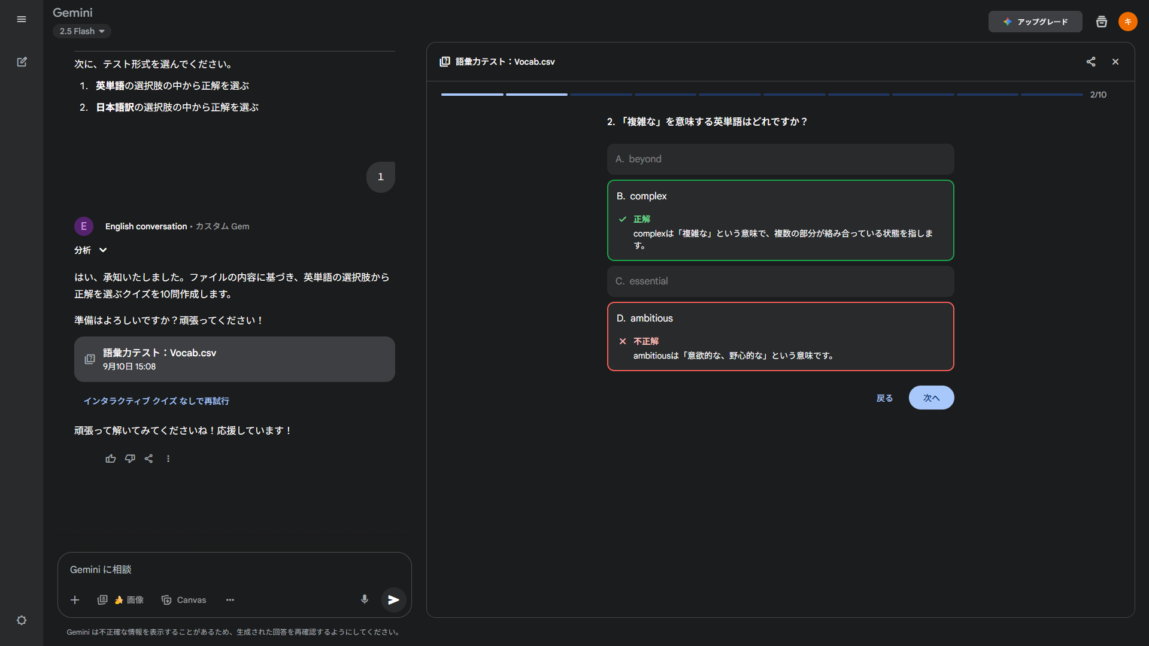Select answer D. ambitious
This screenshot has width=1149, height=646.
click(x=780, y=336)
